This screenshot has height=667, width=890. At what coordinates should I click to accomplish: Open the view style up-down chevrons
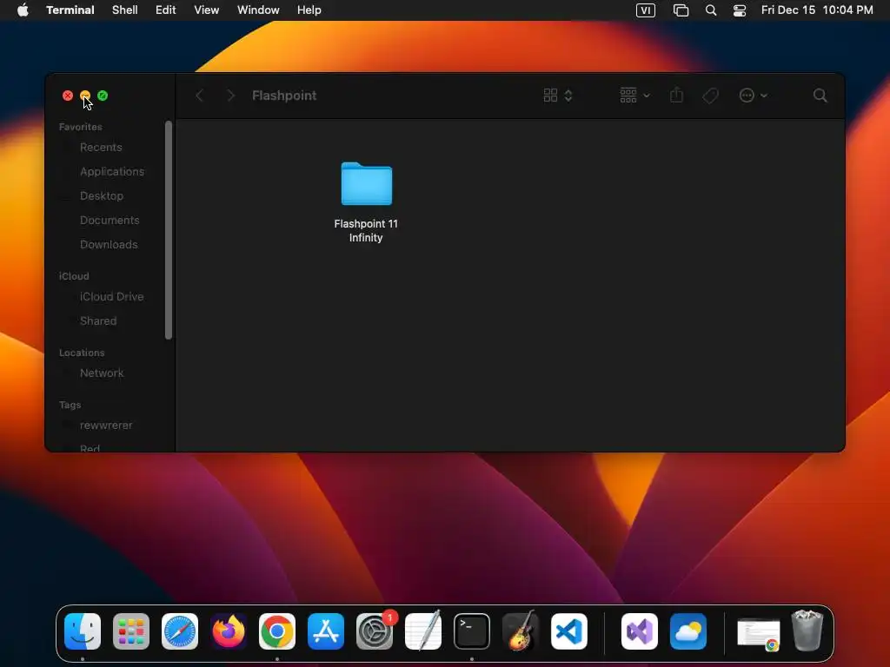click(568, 96)
